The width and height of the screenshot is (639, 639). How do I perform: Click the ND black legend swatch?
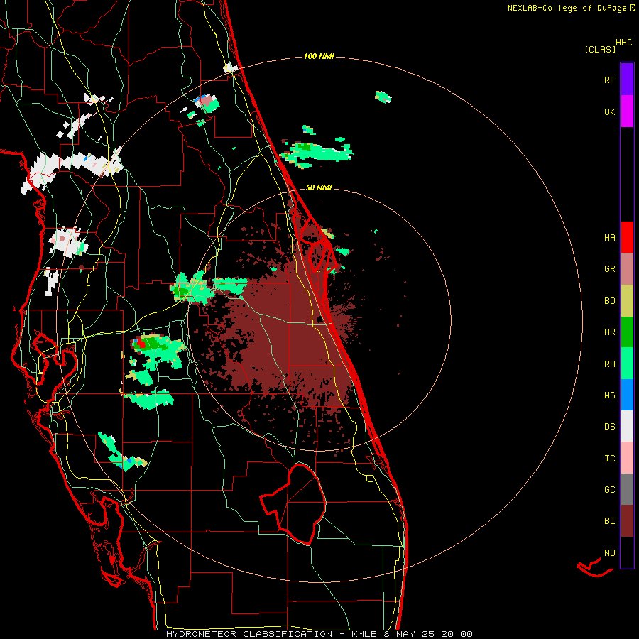[x=627, y=552]
